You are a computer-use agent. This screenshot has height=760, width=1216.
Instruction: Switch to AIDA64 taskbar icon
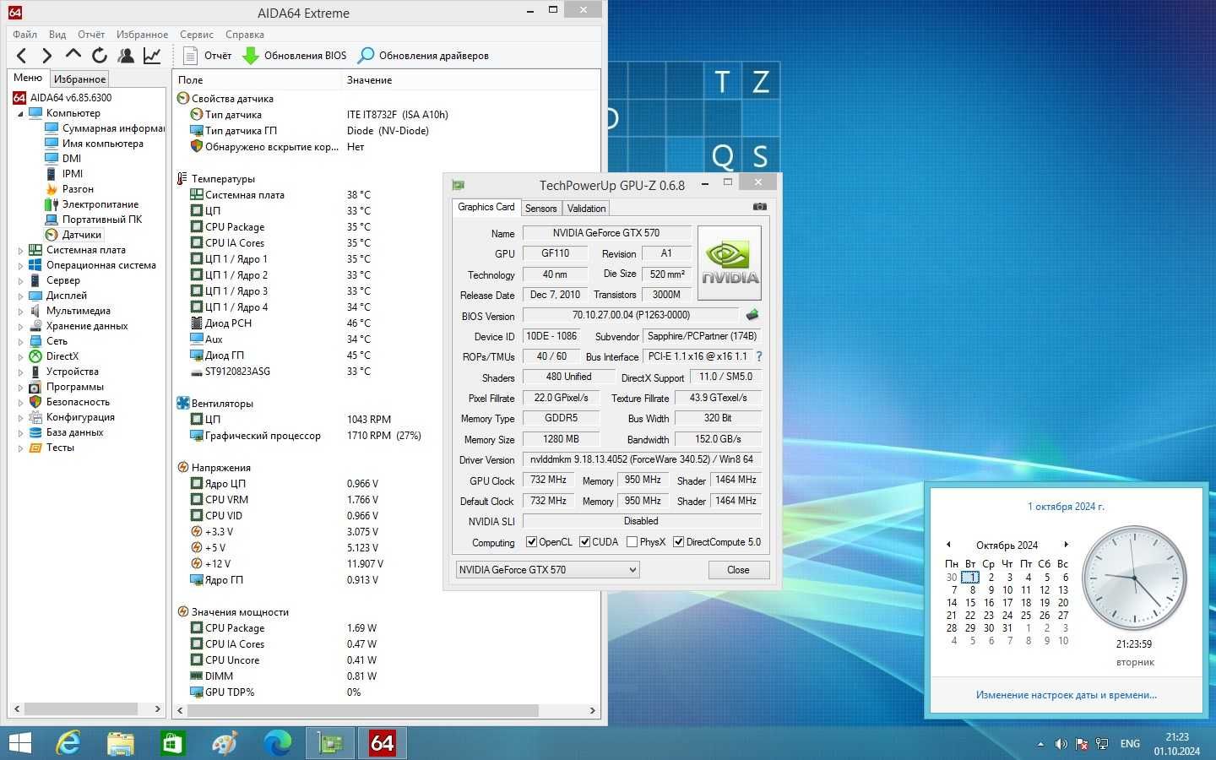[x=382, y=743]
